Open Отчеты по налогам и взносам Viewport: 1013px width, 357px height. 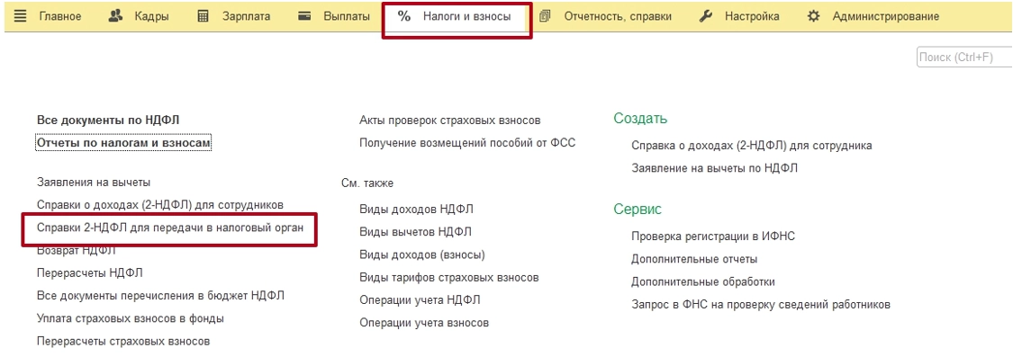point(124,143)
